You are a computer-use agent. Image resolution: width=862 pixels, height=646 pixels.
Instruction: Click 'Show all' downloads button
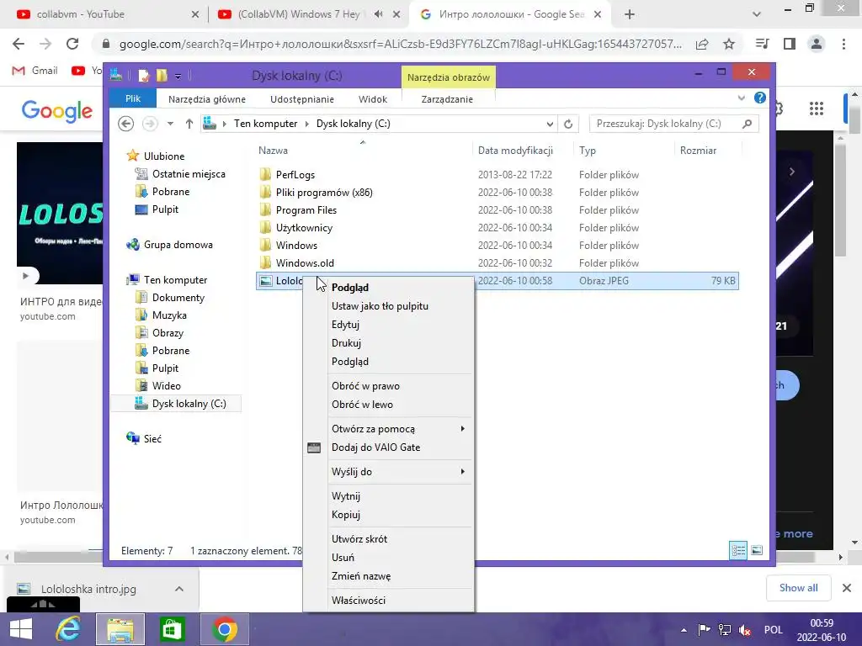click(799, 588)
